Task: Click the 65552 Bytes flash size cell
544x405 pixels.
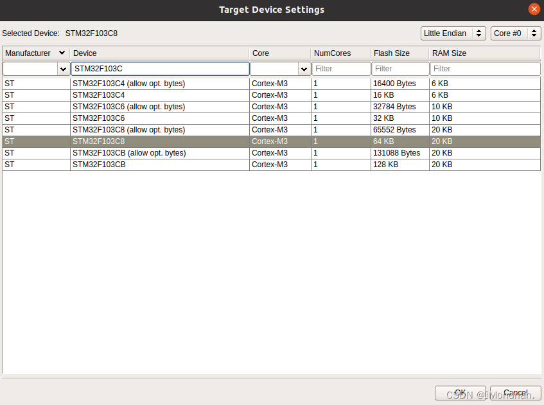Action: 399,130
